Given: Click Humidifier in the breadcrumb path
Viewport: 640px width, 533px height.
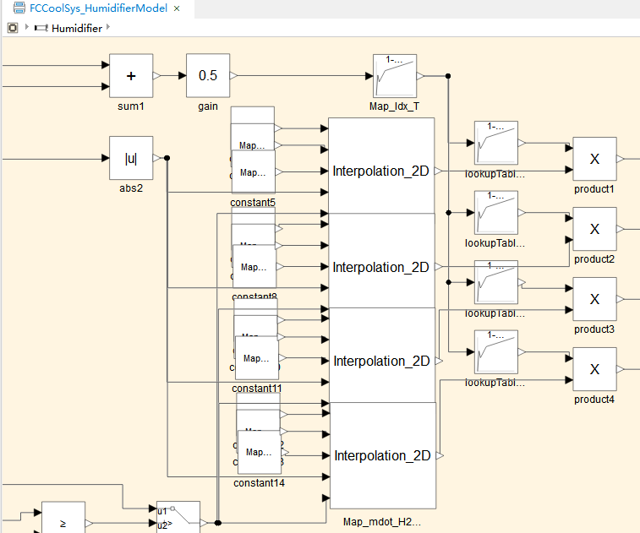Looking at the screenshot, I should (x=77, y=28).
